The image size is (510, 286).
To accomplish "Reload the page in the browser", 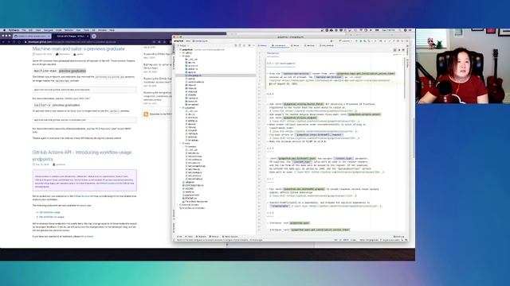I will (14, 42).
